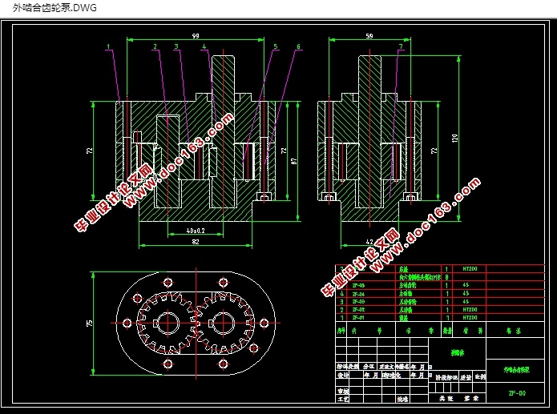Click the 批准 label in title block
Screen dimensions: 557x414
[402, 399]
